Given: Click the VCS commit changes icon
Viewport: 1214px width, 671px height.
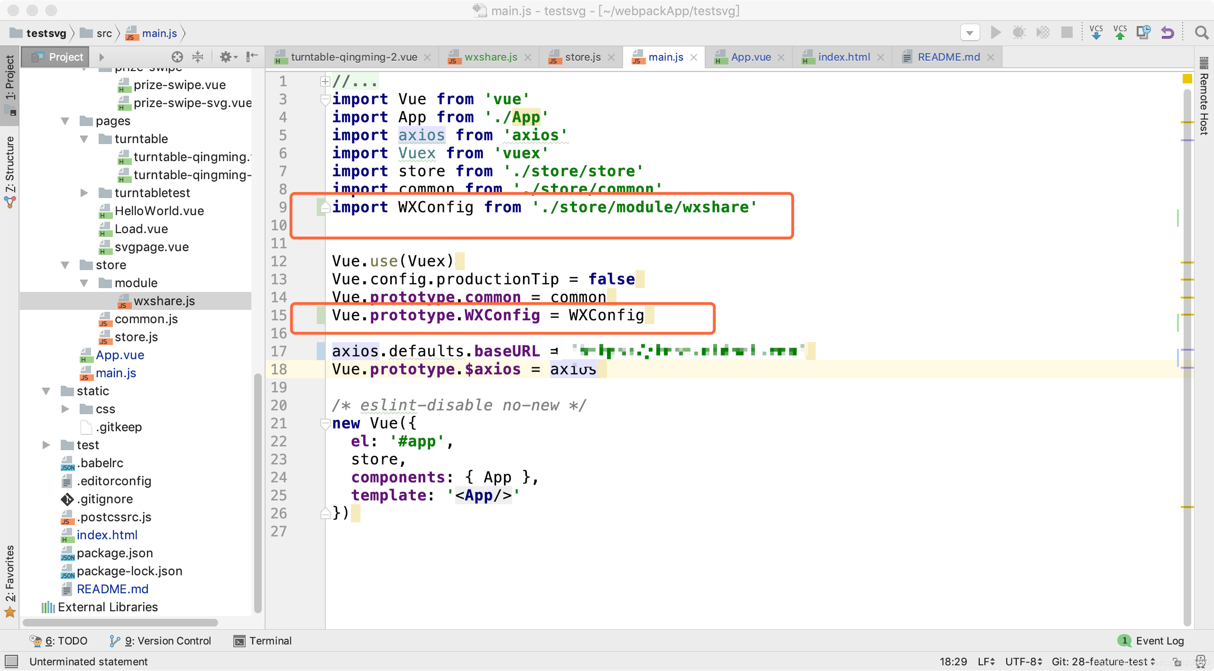Looking at the screenshot, I should click(x=1120, y=33).
